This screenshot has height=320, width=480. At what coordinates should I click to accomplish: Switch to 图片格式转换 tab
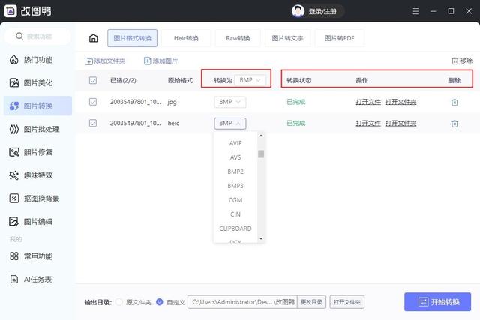pyautogui.click(x=132, y=38)
